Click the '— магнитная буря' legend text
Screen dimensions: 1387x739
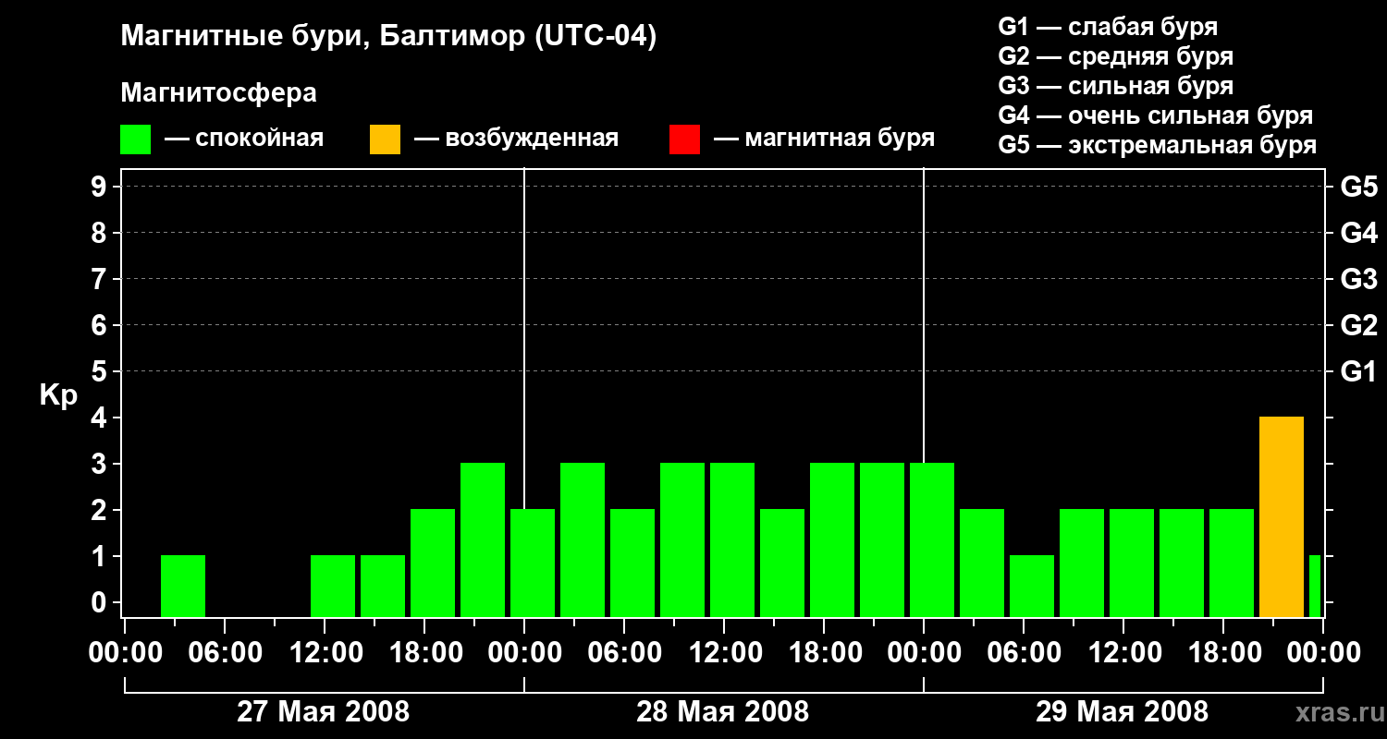[x=824, y=139]
